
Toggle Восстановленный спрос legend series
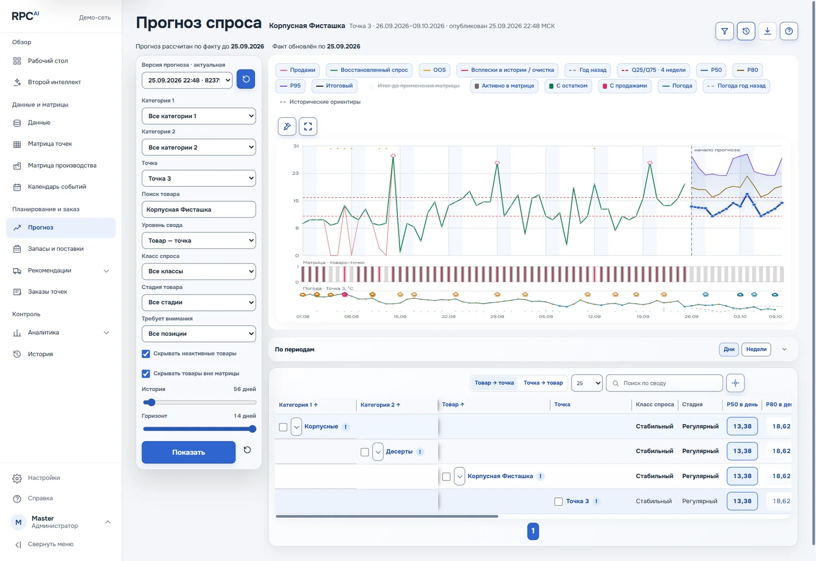click(x=369, y=70)
